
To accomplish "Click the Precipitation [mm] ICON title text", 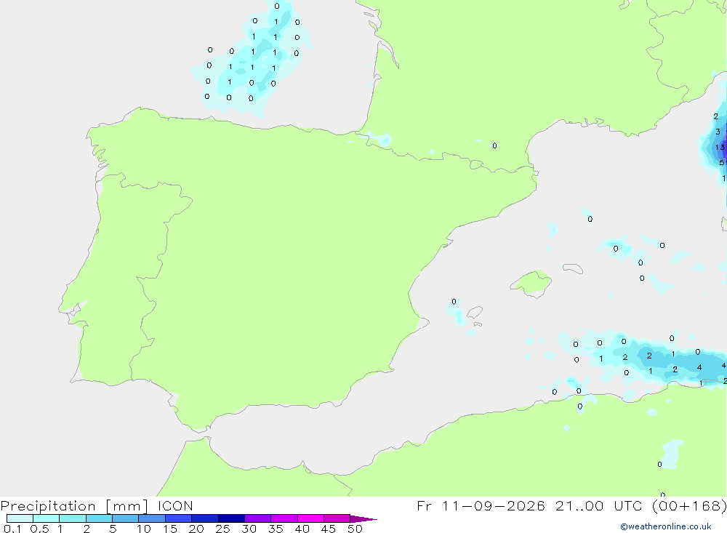I will tap(97, 505).
